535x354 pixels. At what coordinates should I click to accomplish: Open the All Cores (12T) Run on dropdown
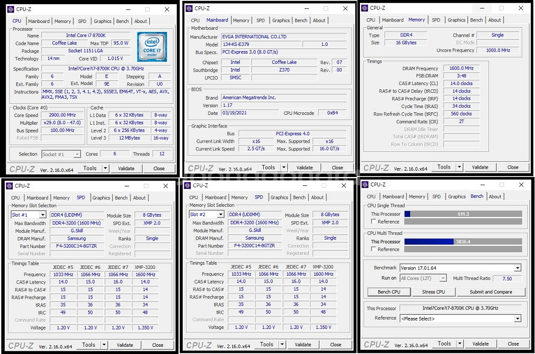(443, 278)
